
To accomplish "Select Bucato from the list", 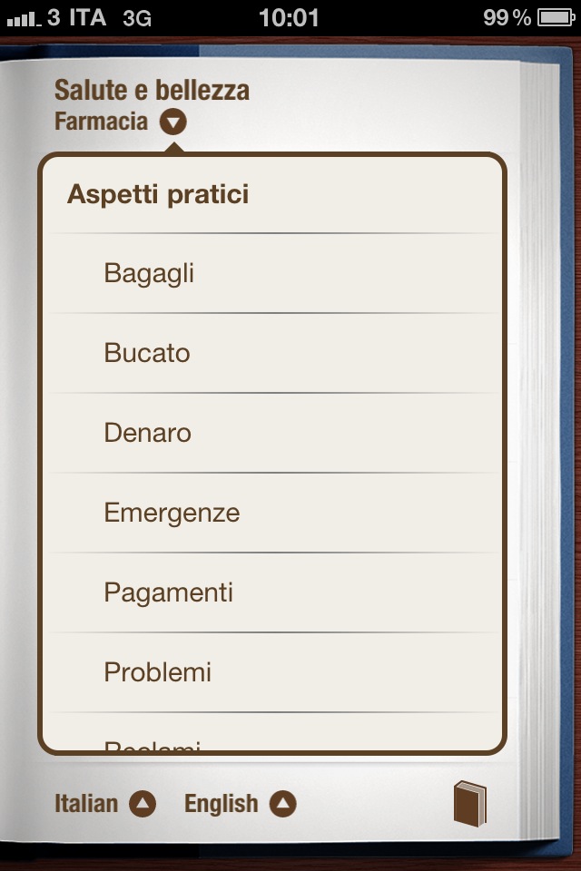I will click(272, 353).
